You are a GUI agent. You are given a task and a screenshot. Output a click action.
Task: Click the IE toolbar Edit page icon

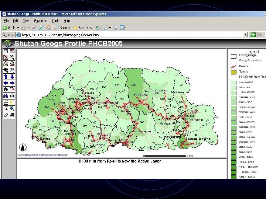(122, 28)
